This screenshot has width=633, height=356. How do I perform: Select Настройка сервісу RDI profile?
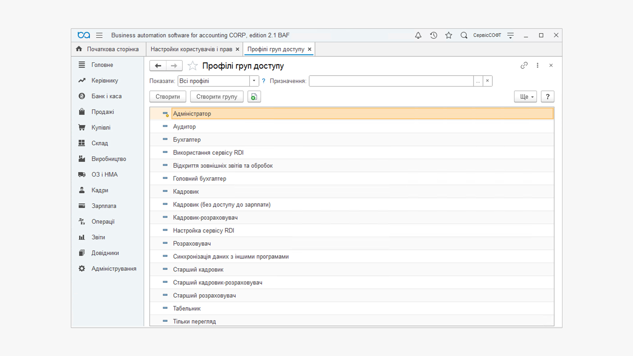click(352, 230)
